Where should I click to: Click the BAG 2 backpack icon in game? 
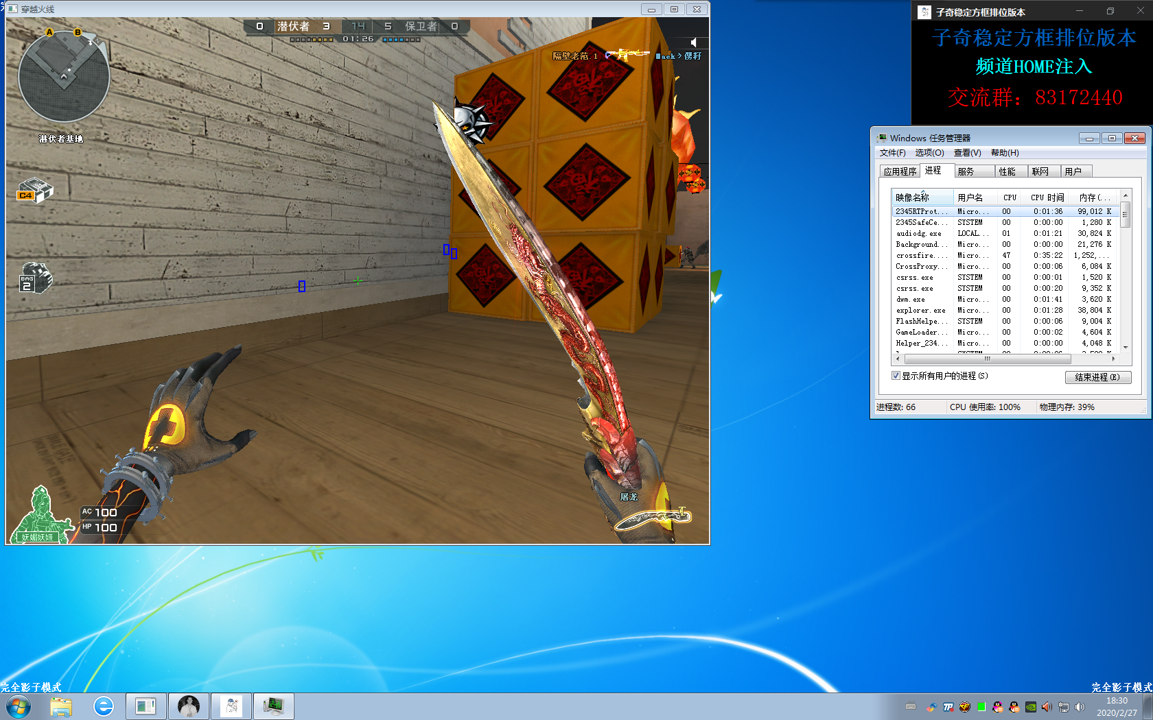pyautogui.click(x=36, y=278)
